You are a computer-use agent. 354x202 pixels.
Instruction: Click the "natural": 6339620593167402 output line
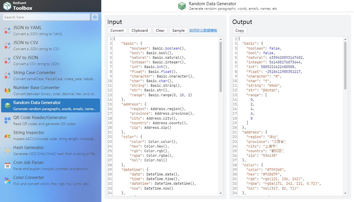click(275, 58)
